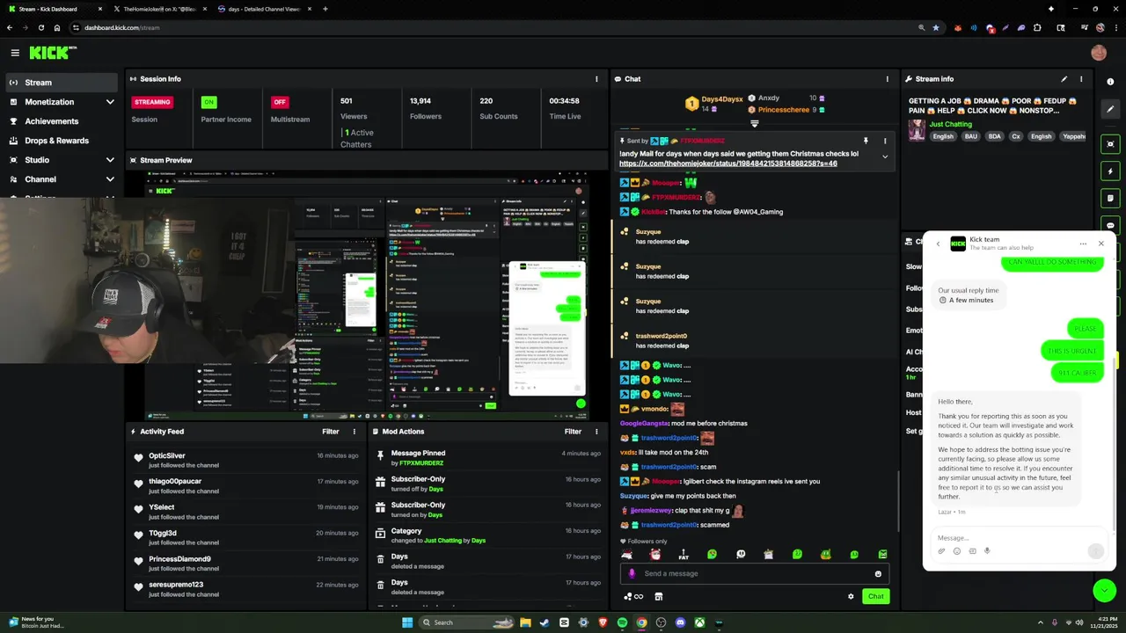Open support chat emoji picker
Image resolution: width=1126 pixels, height=633 pixels.
957,551
